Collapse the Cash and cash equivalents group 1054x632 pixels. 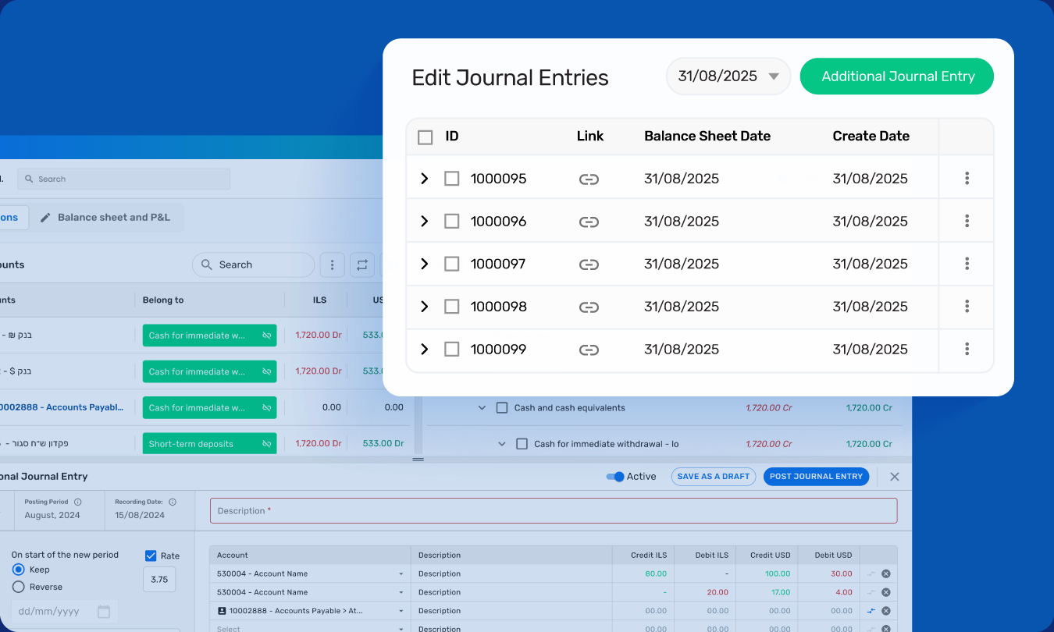pyautogui.click(x=482, y=408)
